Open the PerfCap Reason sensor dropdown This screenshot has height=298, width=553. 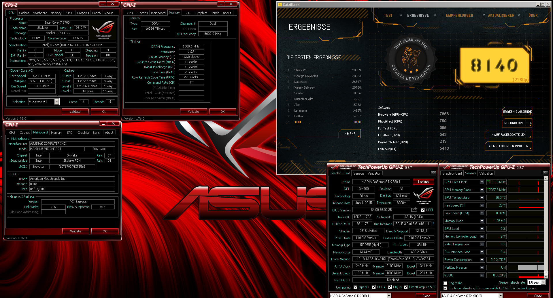tap(482, 268)
